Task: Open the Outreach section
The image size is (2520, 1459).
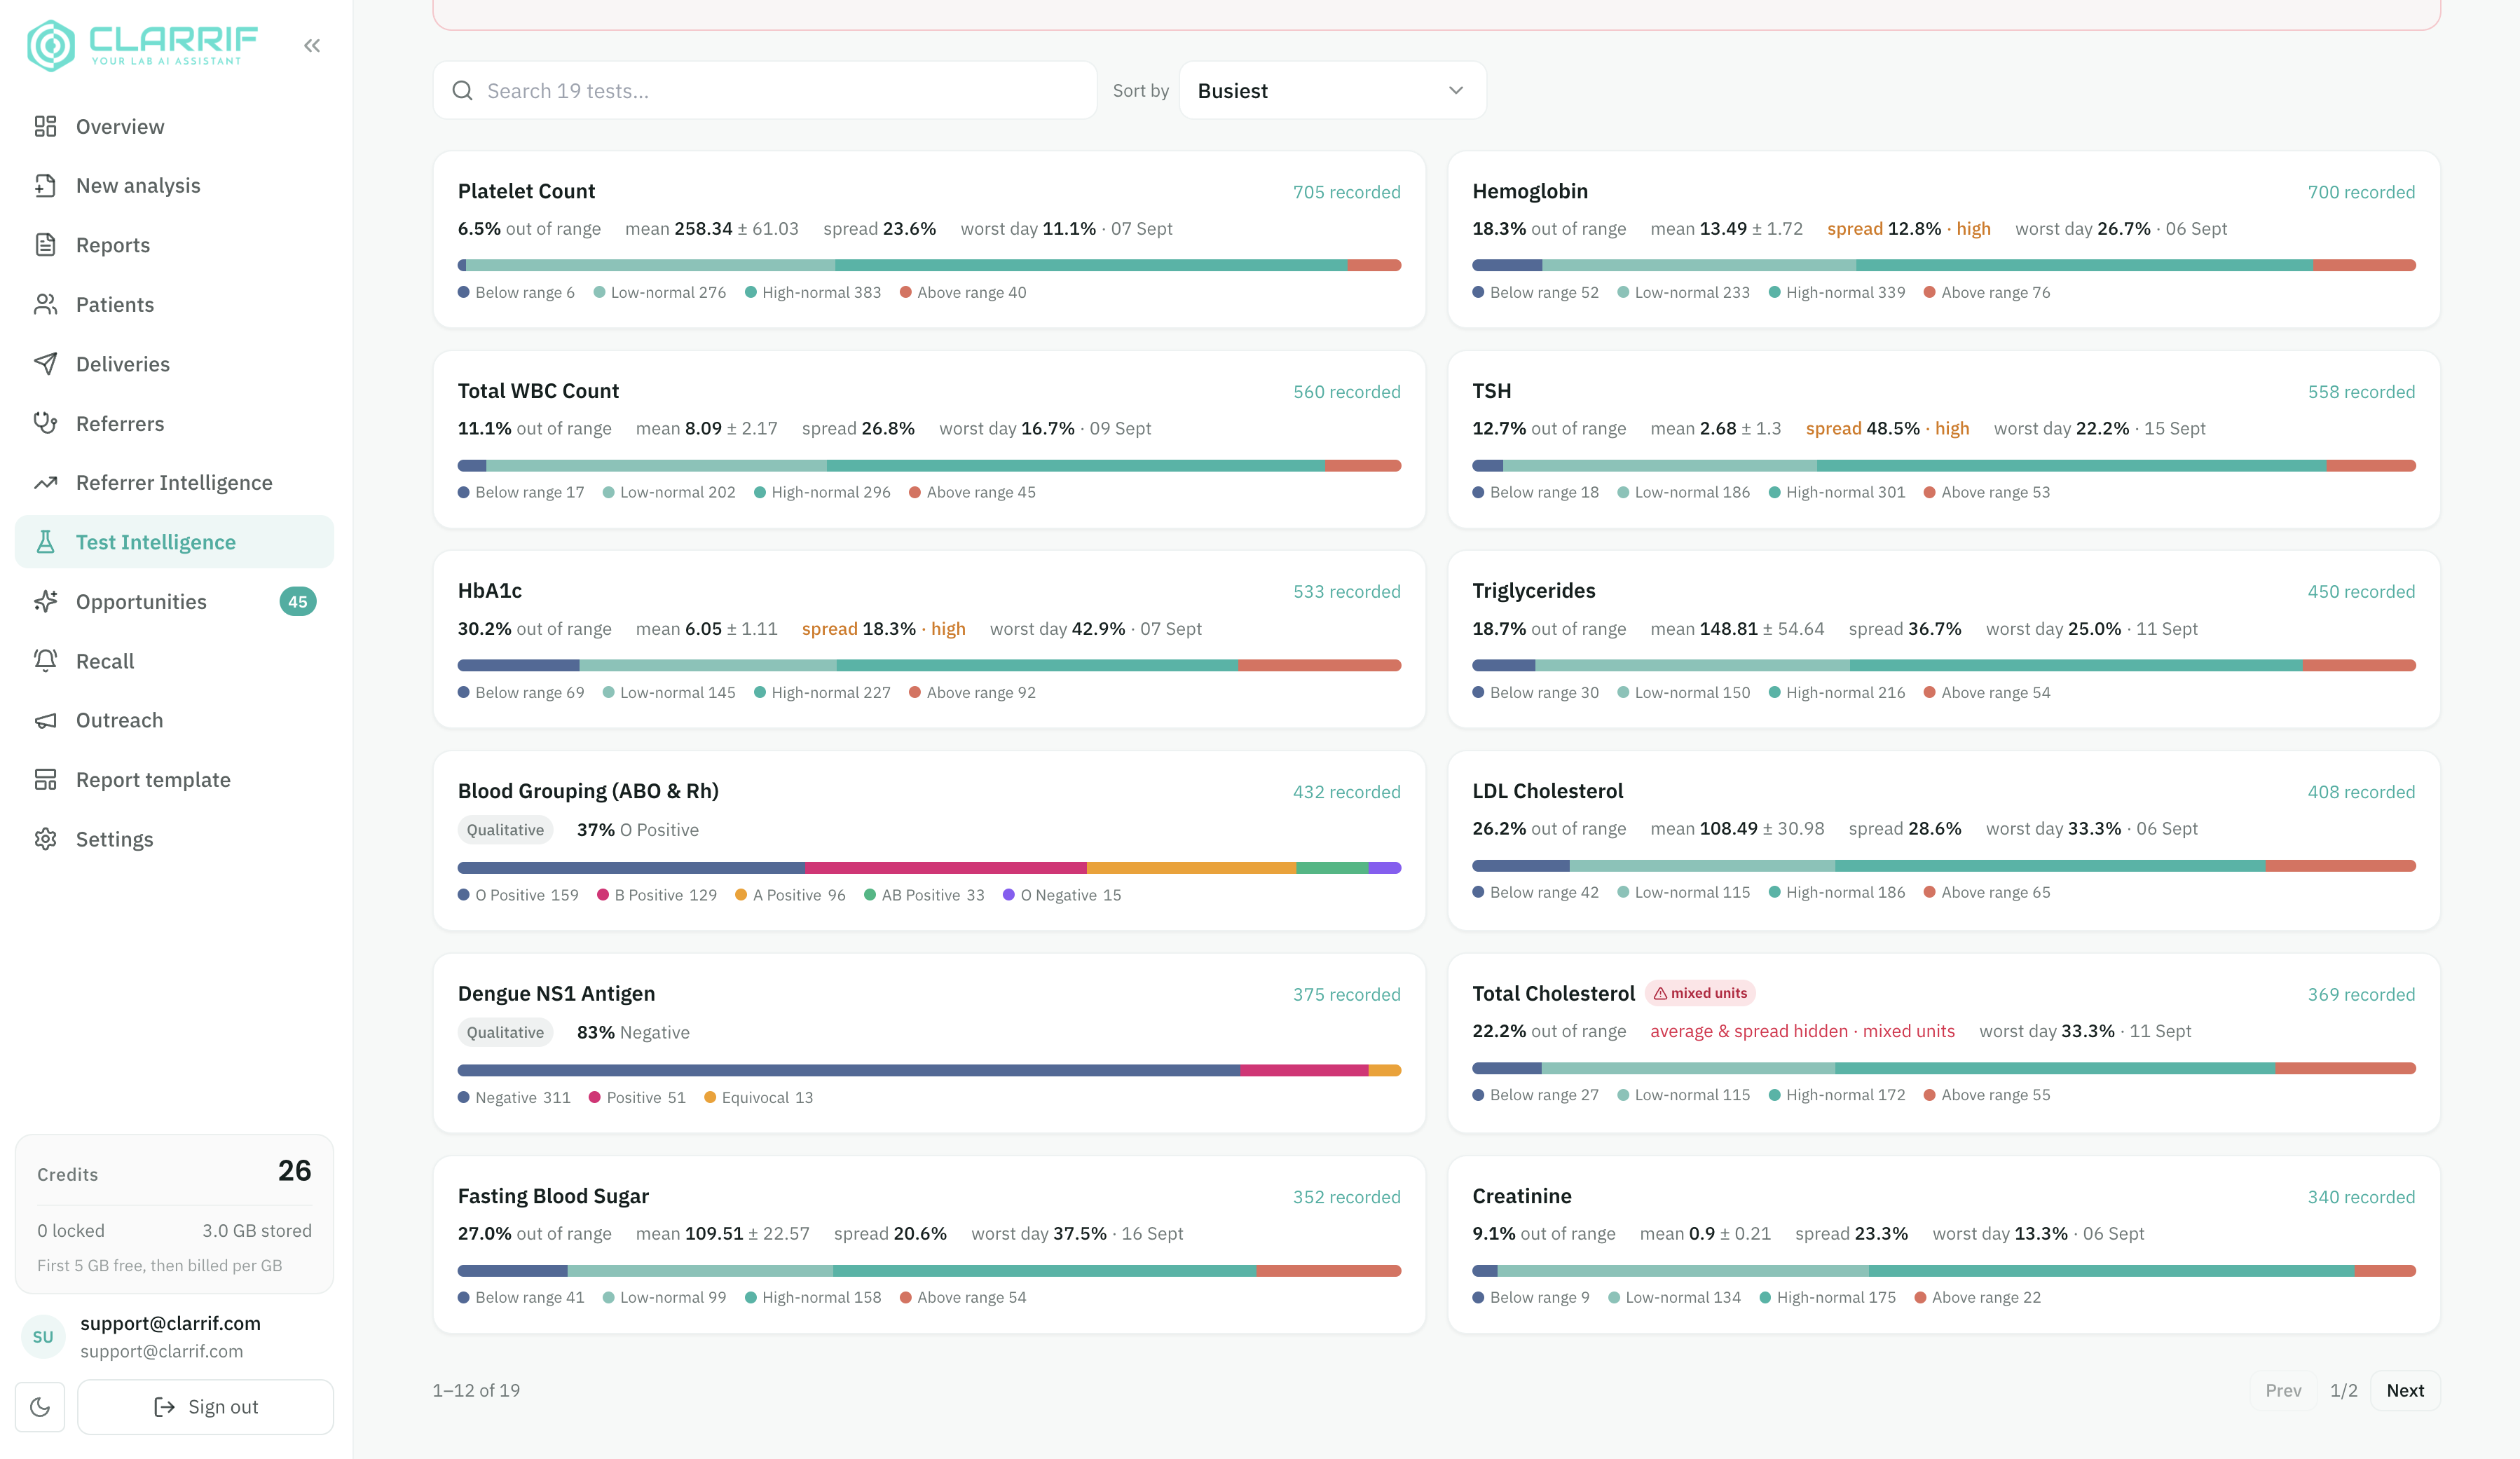Action: pos(174,720)
